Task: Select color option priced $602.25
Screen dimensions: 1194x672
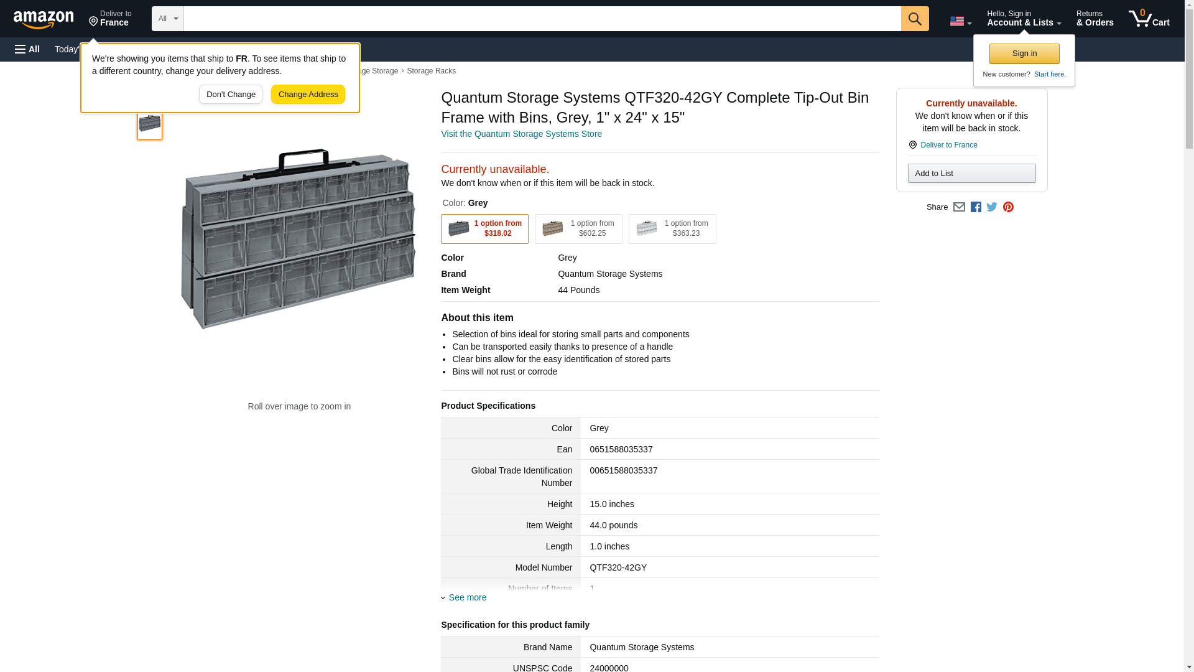Action: (x=578, y=229)
